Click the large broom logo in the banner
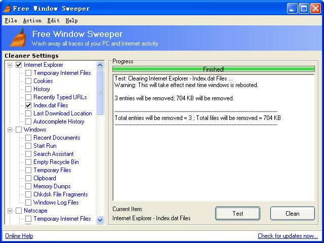 [18, 38]
